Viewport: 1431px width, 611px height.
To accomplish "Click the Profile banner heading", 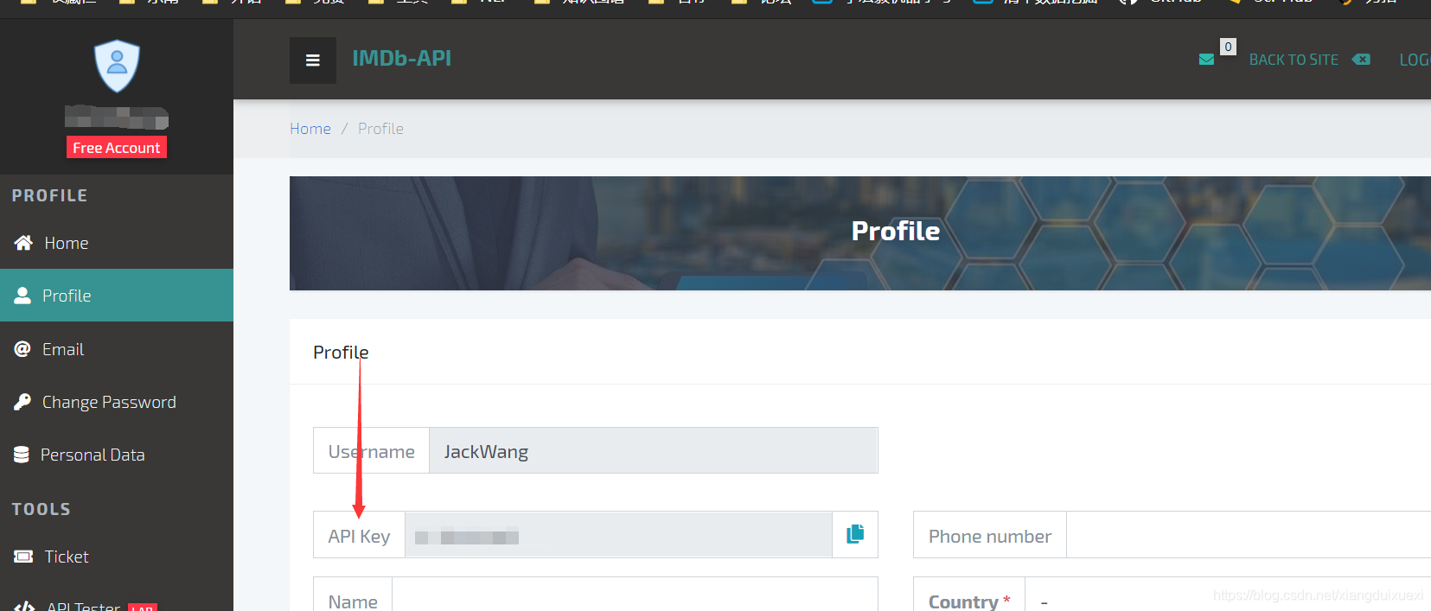I will pyautogui.click(x=896, y=231).
